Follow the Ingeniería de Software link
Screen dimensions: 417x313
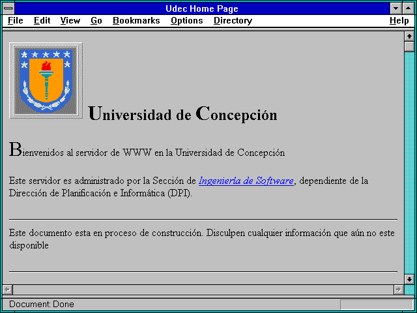246,181
